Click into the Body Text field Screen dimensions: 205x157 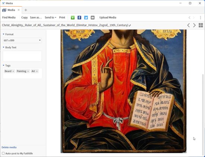pos(22,56)
